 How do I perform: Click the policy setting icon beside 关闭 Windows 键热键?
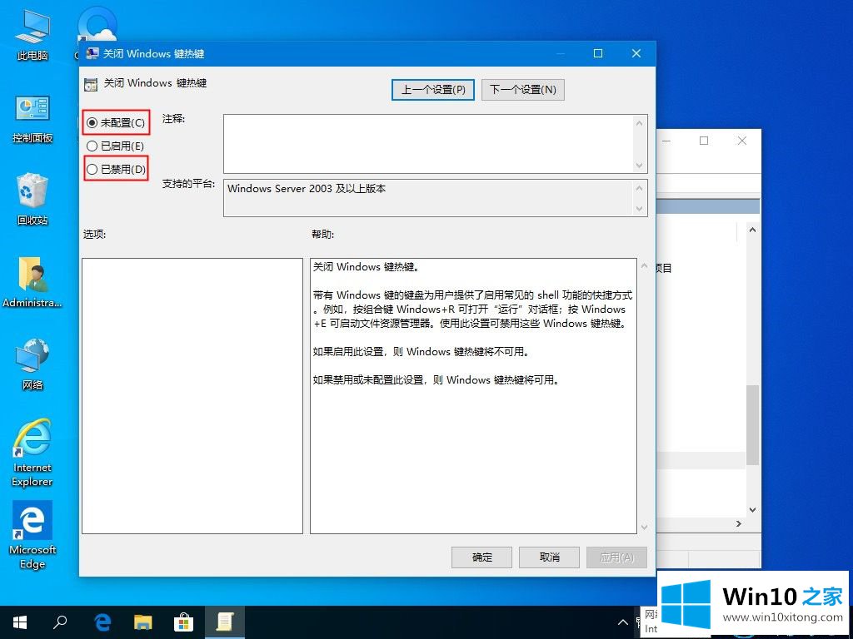(x=91, y=84)
